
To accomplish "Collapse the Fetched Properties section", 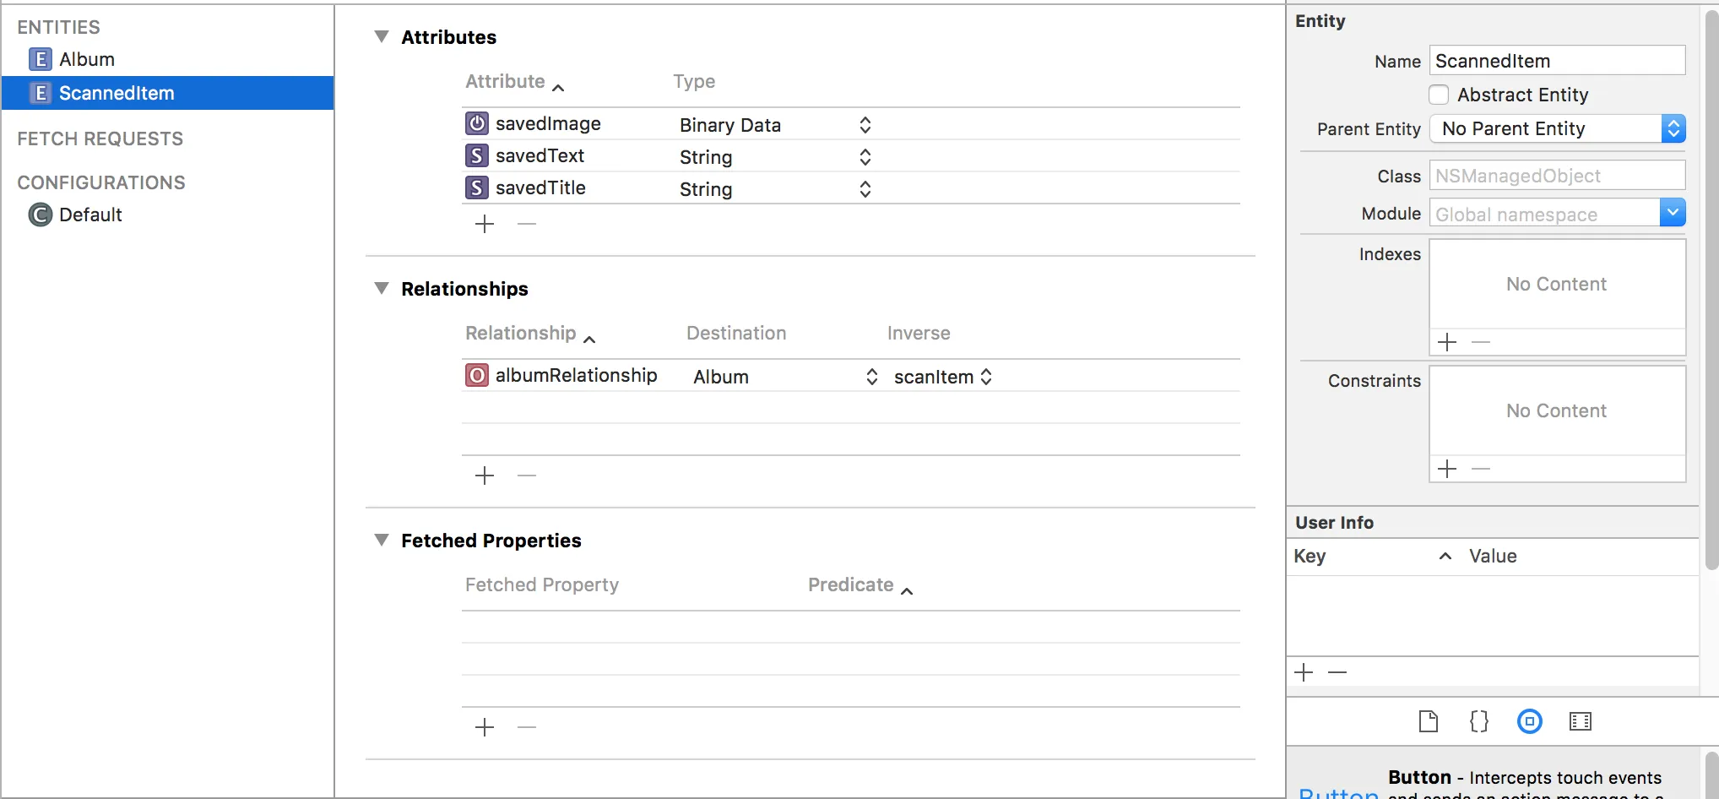I will tap(382, 540).
